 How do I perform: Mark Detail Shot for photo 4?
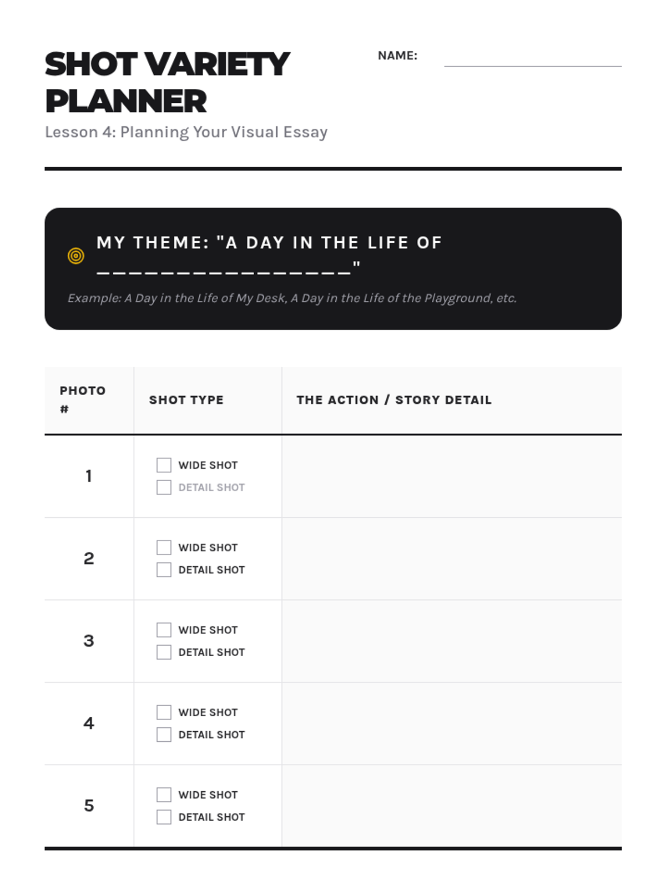coord(164,735)
